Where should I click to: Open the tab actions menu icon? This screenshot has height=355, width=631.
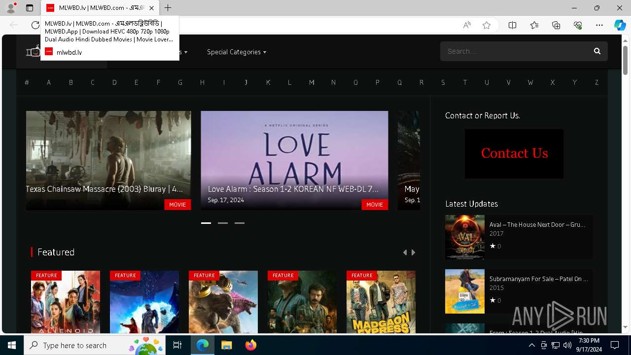(30, 8)
